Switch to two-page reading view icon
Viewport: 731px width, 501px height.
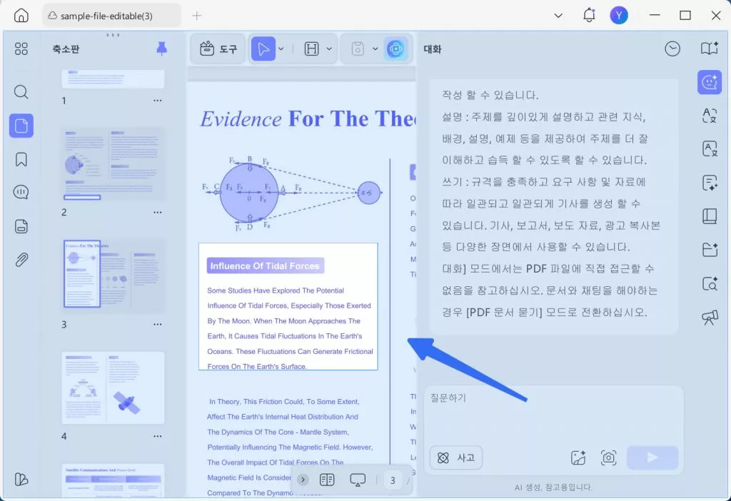pos(327,480)
